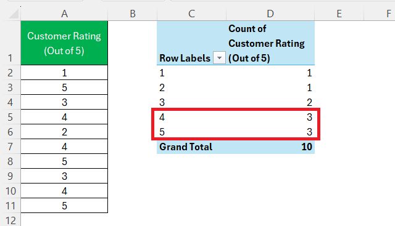Select column E header
Image resolution: width=395 pixels, height=226 pixels.
339,14
